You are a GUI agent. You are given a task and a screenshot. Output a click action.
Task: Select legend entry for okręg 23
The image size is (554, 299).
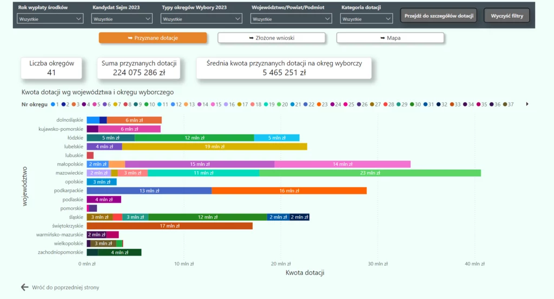(x=322, y=104)
